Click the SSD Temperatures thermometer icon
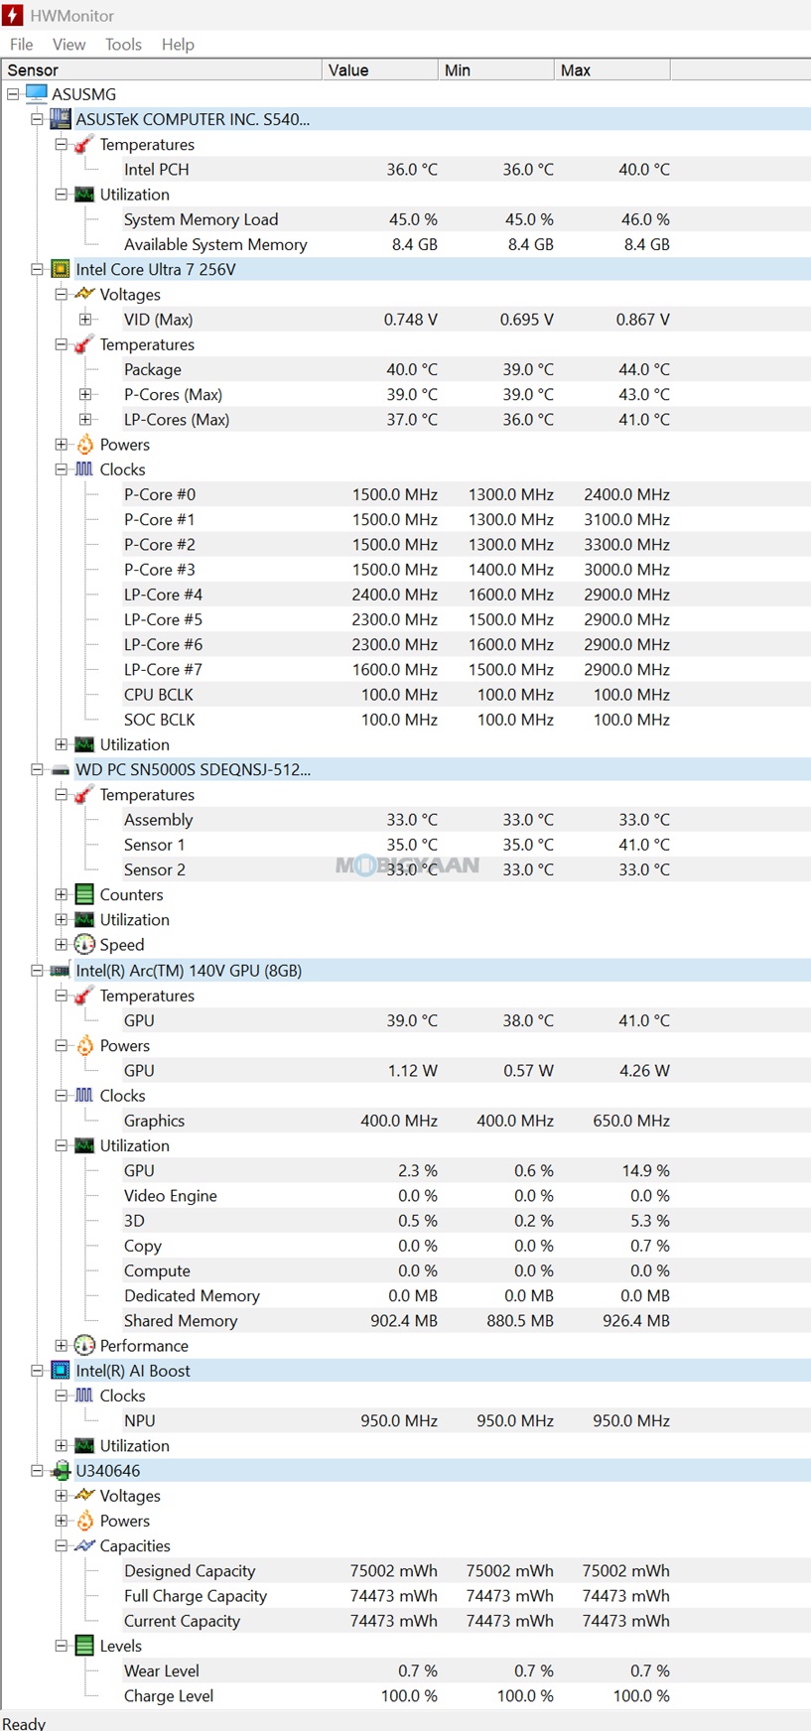 [84, 795]
